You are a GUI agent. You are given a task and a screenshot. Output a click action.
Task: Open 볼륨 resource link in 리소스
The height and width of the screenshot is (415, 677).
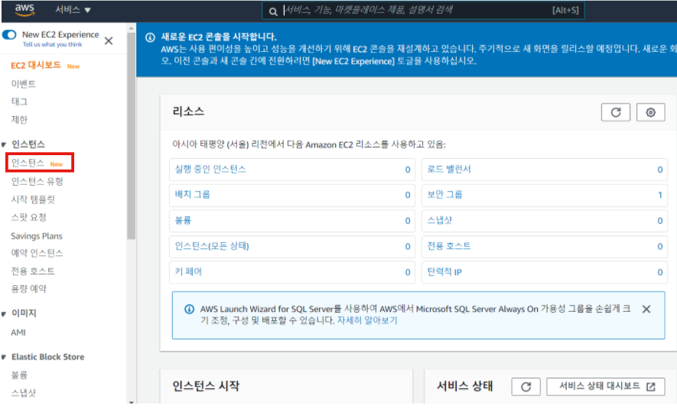coord(183,220)
